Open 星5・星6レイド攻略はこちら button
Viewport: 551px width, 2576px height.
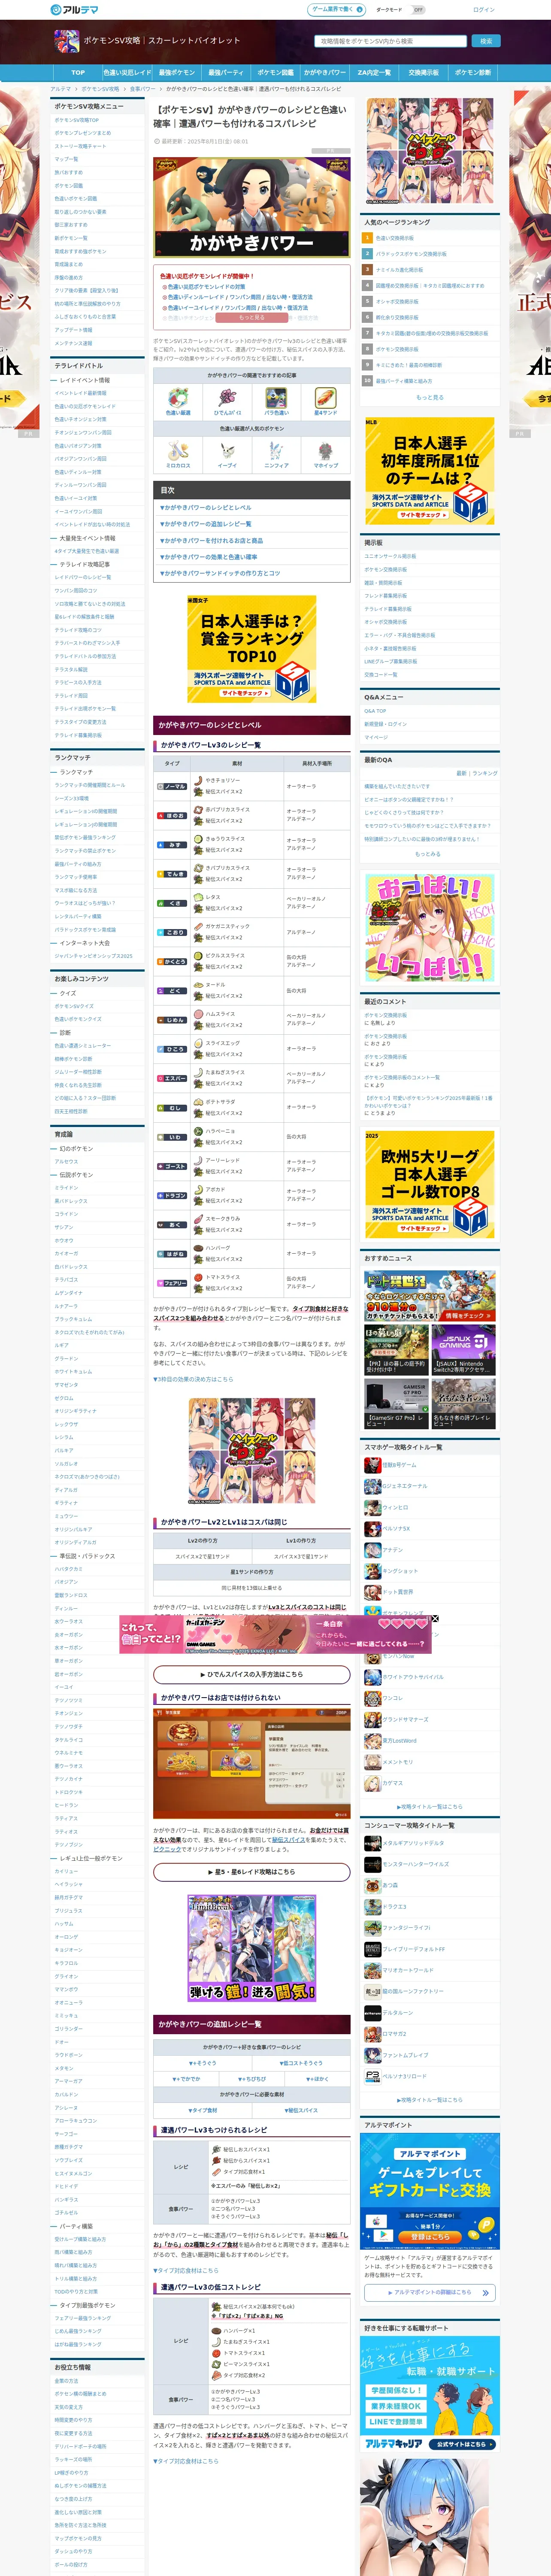[x=251, y=1871]
